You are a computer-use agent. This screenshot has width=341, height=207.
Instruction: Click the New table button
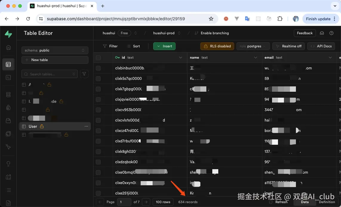pyautogui.click(x=55, y=60)
